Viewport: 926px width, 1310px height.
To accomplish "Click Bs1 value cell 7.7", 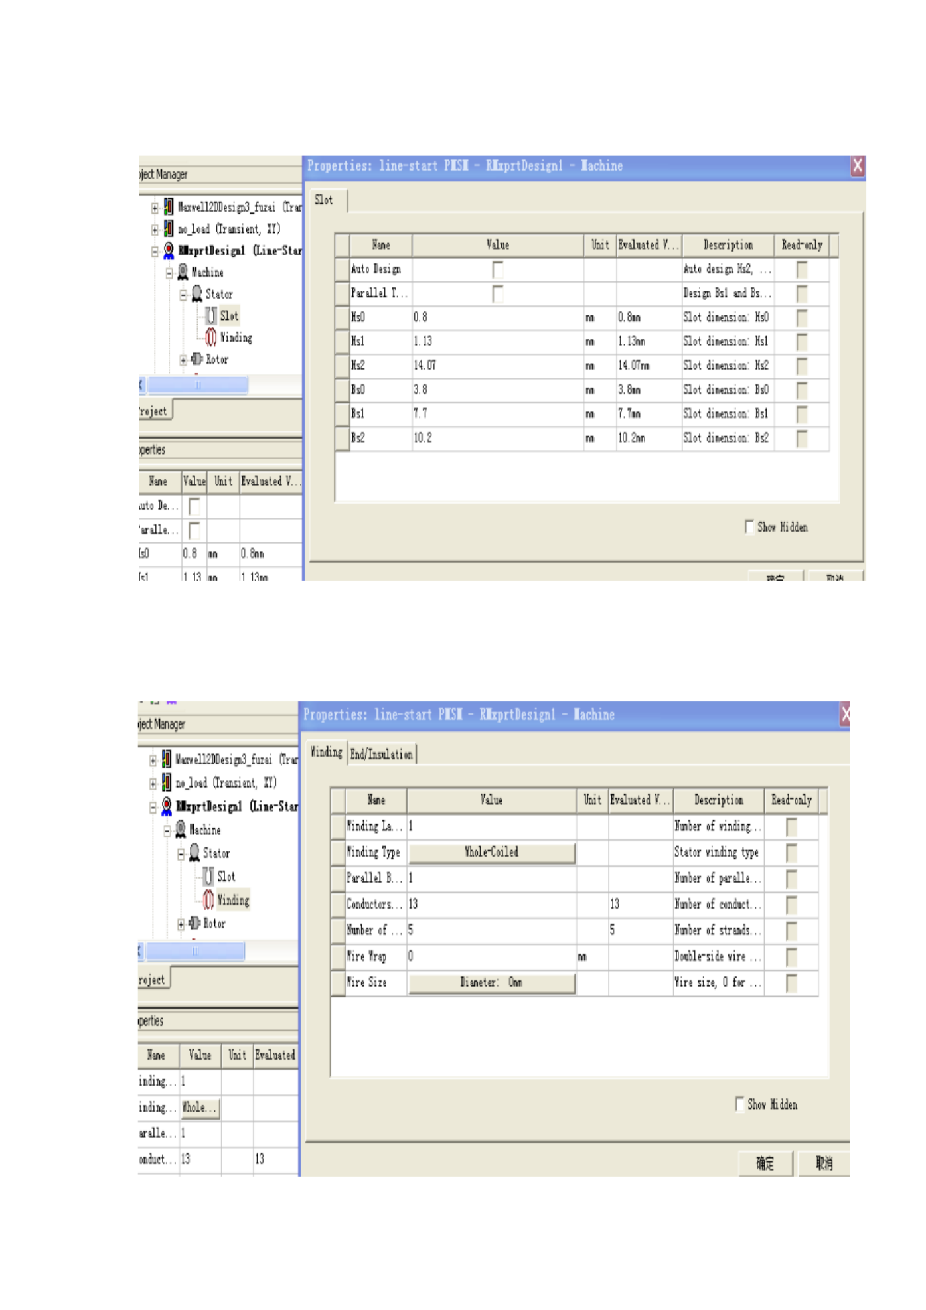I will tap(498, 414).
